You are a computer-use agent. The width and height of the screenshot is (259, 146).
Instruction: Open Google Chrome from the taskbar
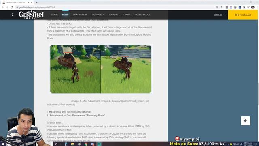[x=86, y=144]
